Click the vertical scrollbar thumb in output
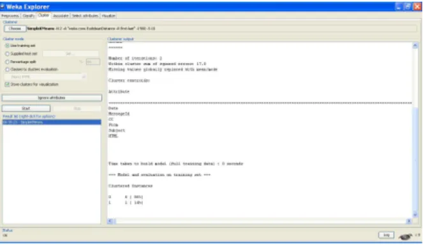This screenshot has height=245, width=423. point(415,160)
